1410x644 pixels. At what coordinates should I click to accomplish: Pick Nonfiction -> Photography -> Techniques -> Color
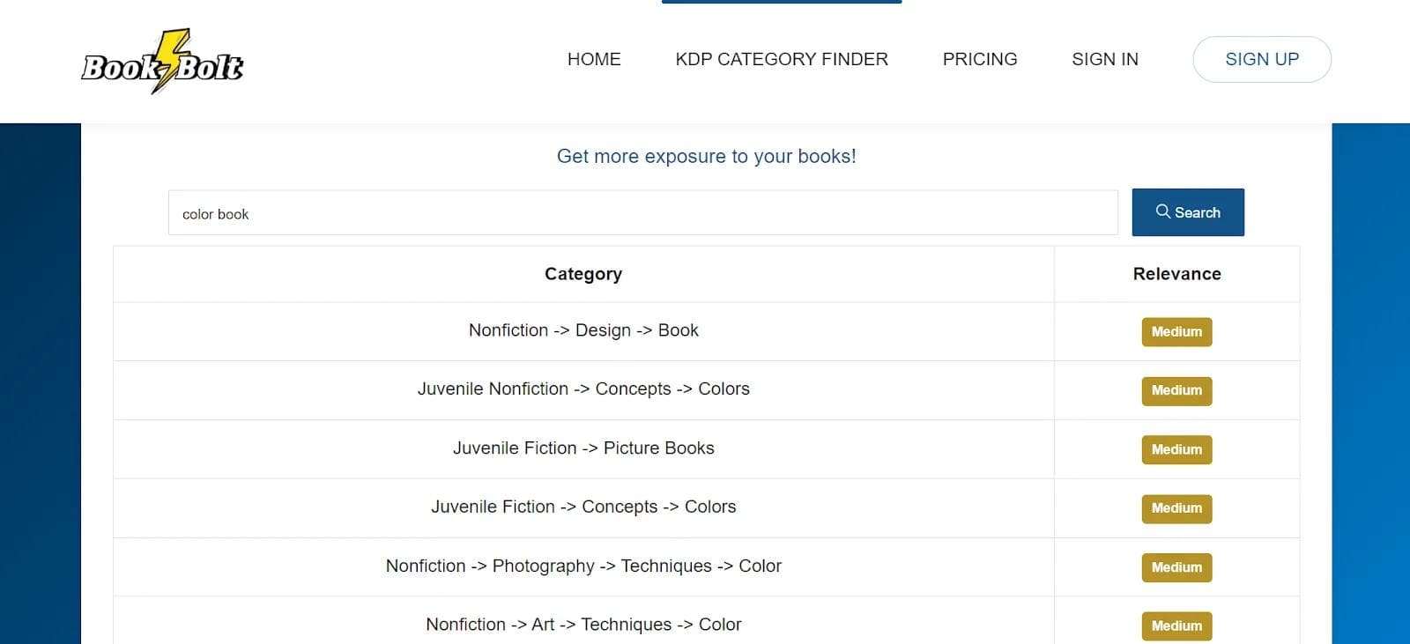583,566
